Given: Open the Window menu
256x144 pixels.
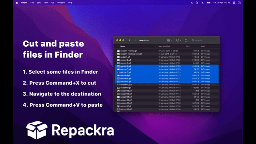Looking at the screenshot, I should pos(61,3).
